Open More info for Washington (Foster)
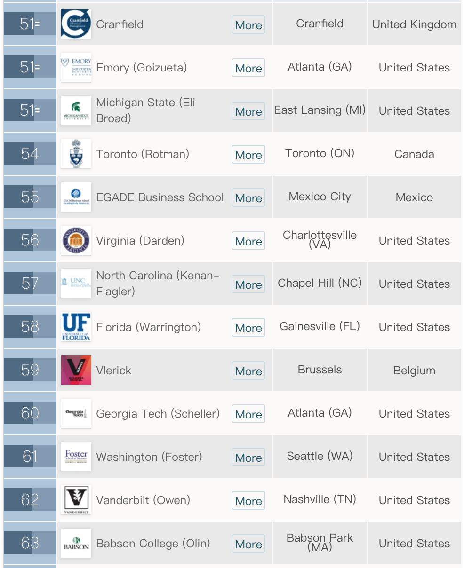 tap(248, 458)
